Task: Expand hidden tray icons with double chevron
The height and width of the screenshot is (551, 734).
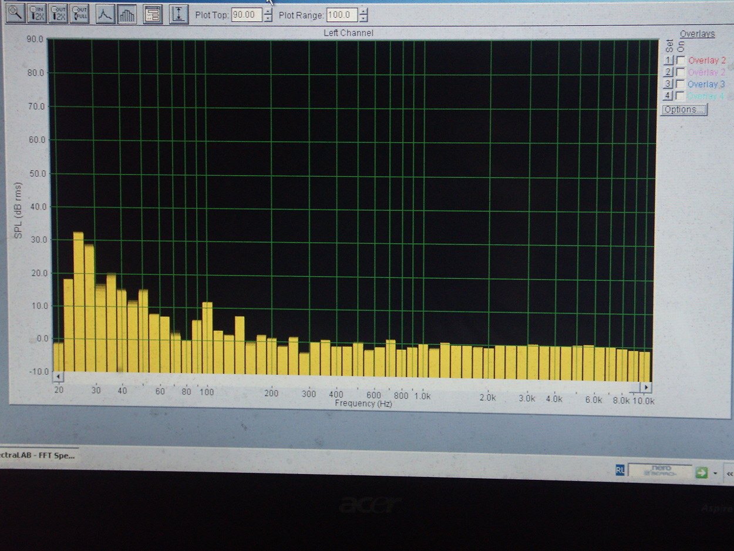Action: (x=730, y=473)
